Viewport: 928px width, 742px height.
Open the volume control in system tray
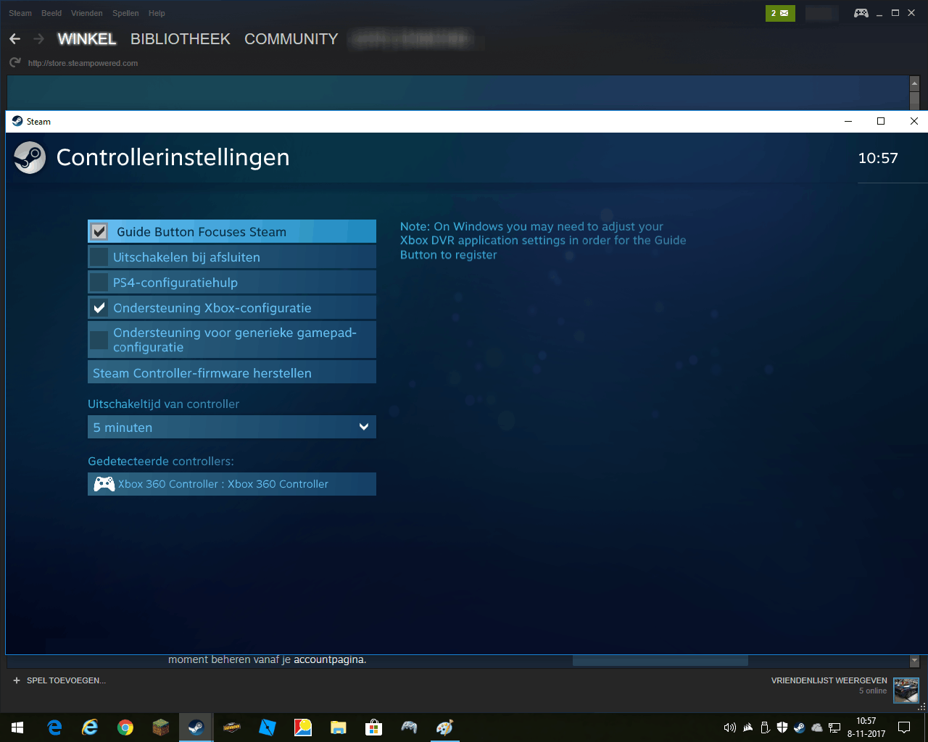pyautogui.click(x=730, y=728)
